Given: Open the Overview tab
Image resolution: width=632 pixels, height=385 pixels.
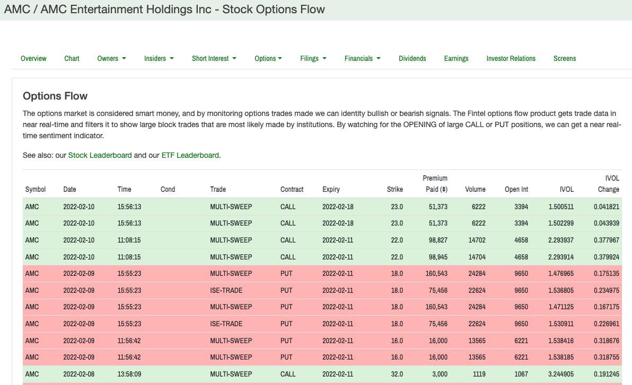Looking at the screenshot, I should [33, 58].
